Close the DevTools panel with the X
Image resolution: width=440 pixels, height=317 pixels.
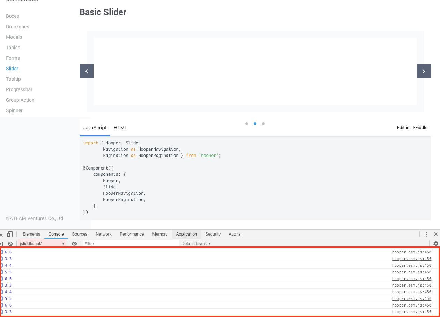point(435,234)
